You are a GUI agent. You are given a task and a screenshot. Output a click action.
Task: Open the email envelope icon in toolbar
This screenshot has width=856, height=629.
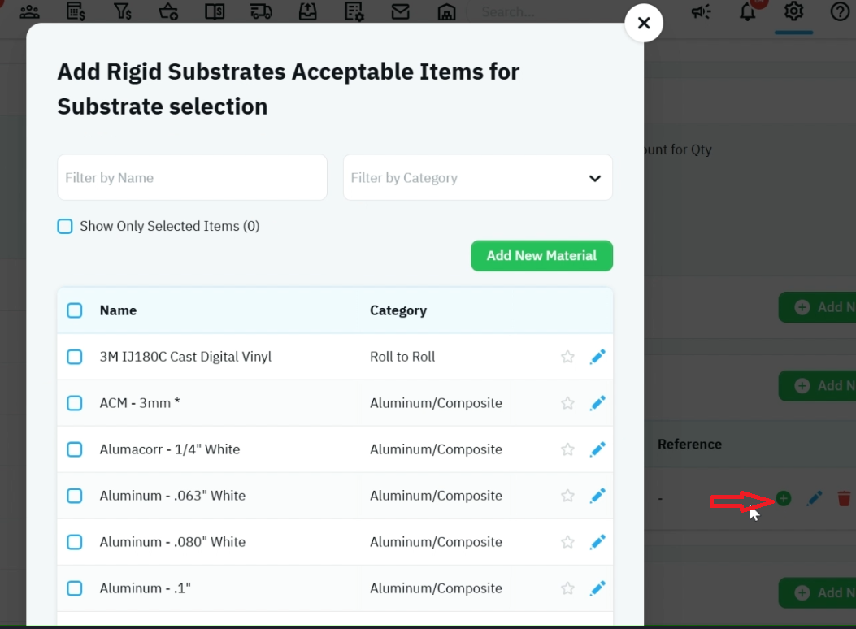(400, 11)
